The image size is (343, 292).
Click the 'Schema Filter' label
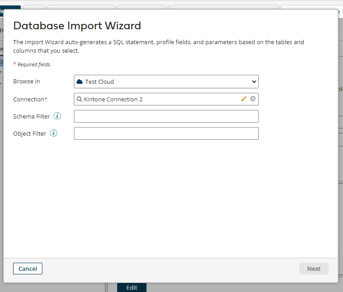pyautogui.click(x=32, y=116)
